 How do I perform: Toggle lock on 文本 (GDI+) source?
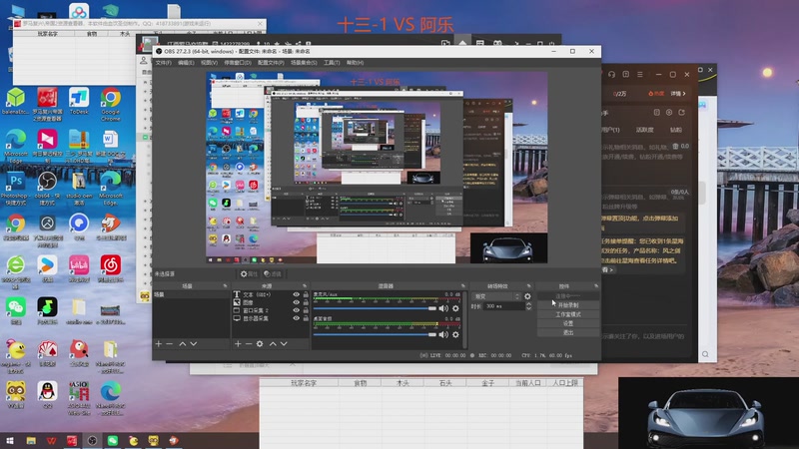(x=306, y=294)
